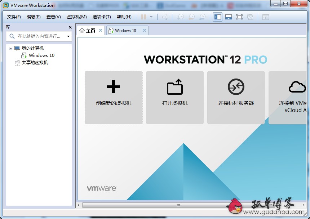The image size is (310, 219).
Task: Open the library search options dropdown
Action: (x=68, y=36)
